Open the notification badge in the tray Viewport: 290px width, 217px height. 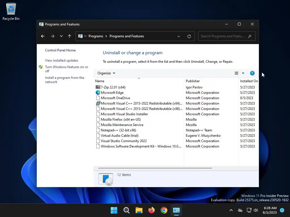[282, 210]
